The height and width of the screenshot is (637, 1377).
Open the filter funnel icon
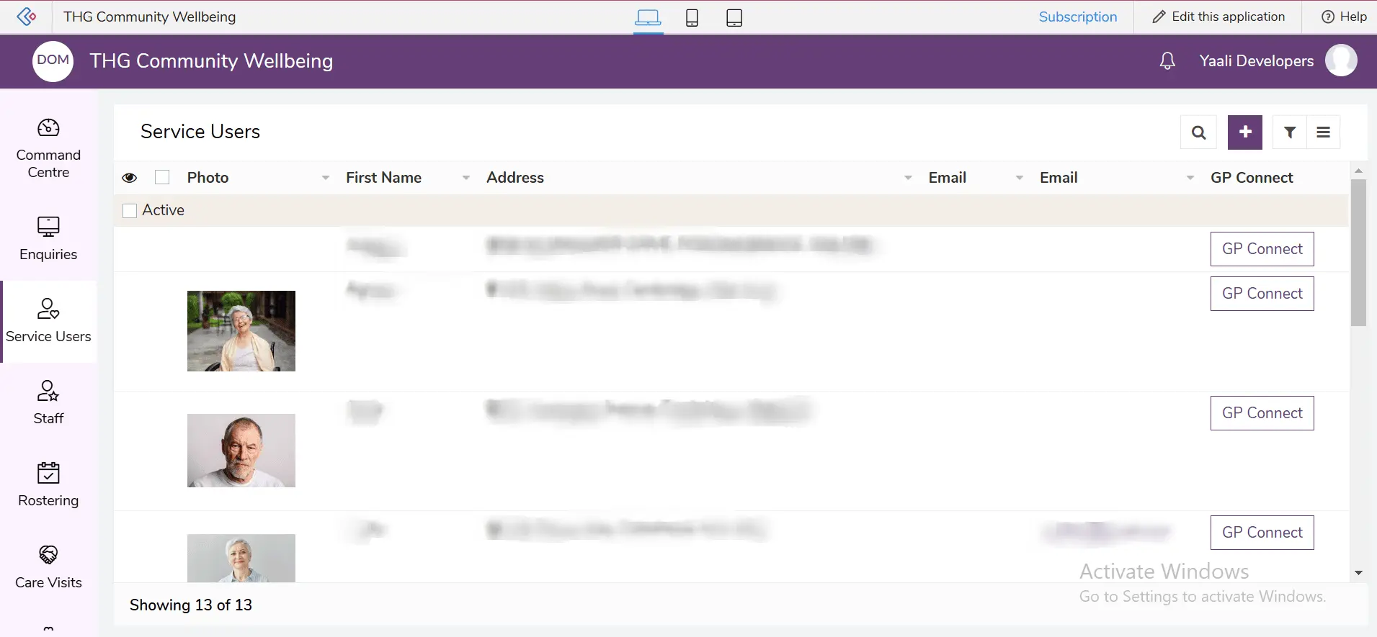tap(1290, 132)
